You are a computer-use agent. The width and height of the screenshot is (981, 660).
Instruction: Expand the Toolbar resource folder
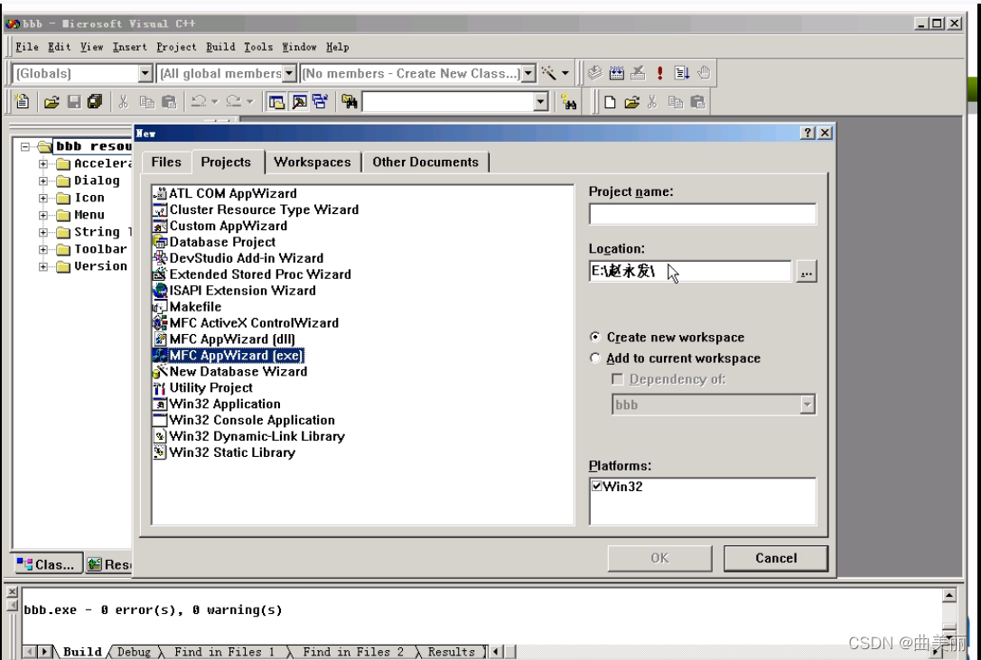(43, 249)
